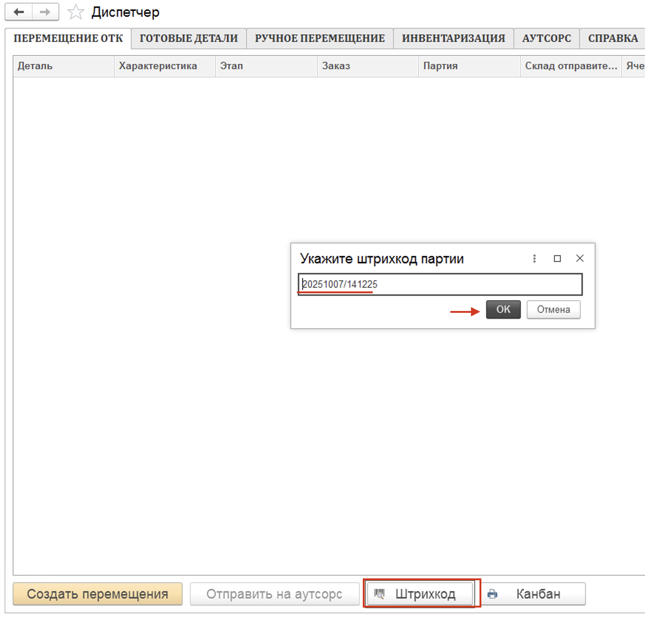Open the РУЧНОЕ ПЕРЕМЕЩЕНИЕ tab

[x=320, y=38]
